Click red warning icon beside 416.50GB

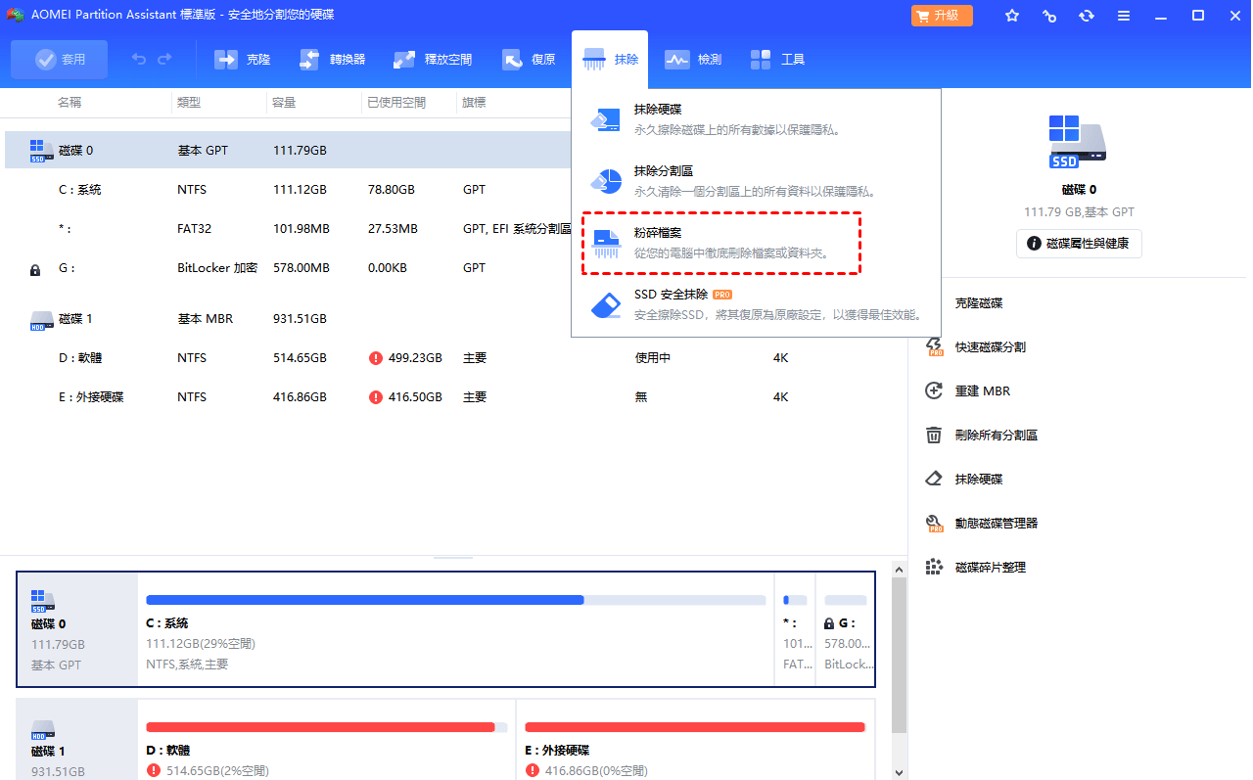pyautogui.click(x=376, y=397)
